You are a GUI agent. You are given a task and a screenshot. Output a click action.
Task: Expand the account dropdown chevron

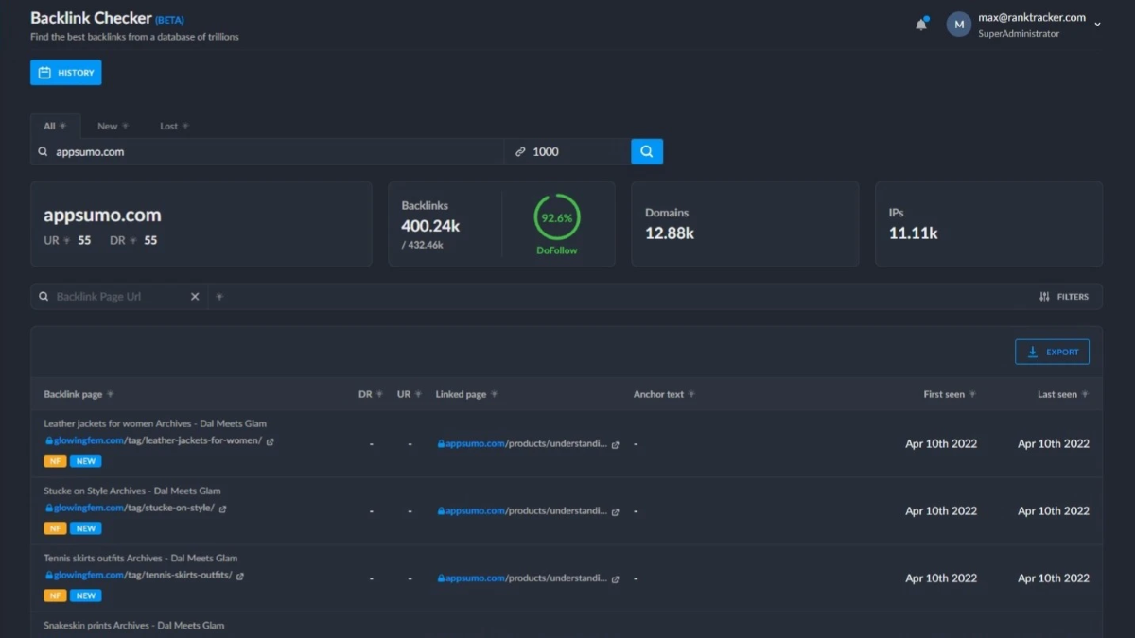click(1097, 25)
